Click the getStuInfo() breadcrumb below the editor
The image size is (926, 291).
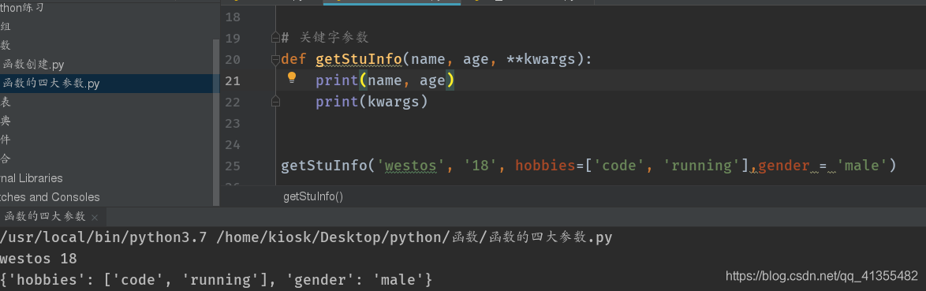tap(313, 196)
